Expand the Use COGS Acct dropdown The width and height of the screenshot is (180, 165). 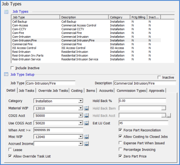click(x=81, y=123)
